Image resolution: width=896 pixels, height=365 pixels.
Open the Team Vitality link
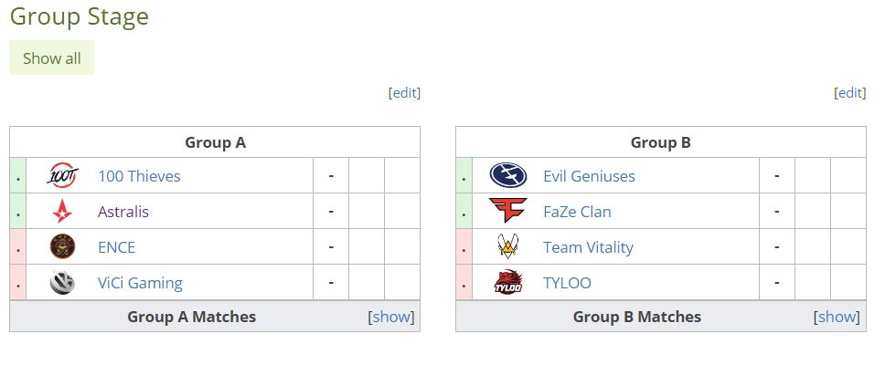point(588,247)
